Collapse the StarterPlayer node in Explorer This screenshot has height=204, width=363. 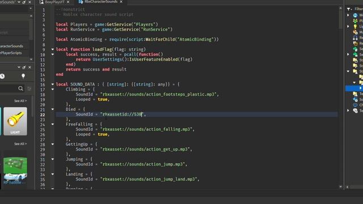pyautogui.click(x=348, y=71)
